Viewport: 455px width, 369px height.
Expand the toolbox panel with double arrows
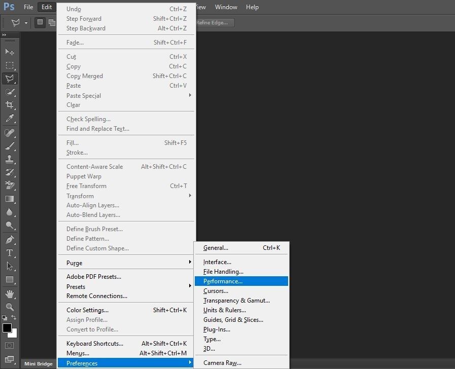coord(5,35)
